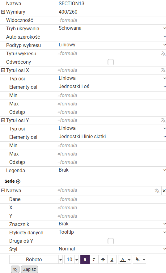This screenshot has height=273, width=166.
Task: Apply underline formatting
Action: point(112,260)
